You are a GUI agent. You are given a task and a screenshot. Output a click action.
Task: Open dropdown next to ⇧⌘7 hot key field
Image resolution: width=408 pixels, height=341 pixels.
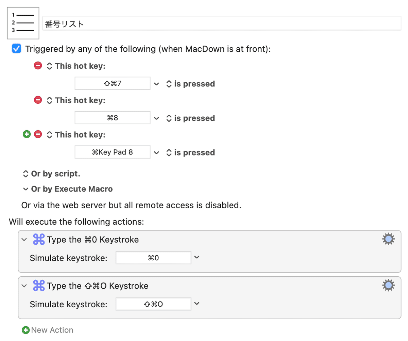(157, 83)
